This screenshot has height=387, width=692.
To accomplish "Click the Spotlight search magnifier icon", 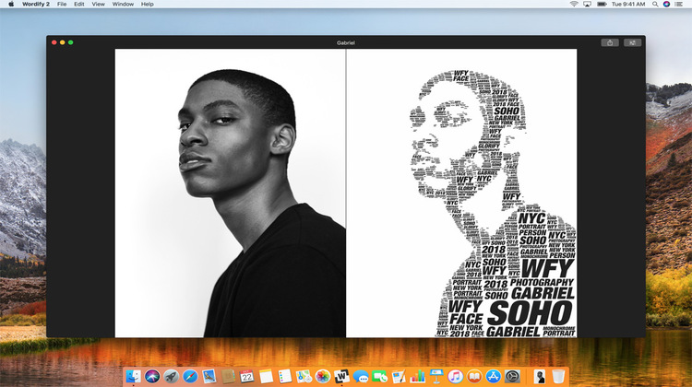I will 655,4.
